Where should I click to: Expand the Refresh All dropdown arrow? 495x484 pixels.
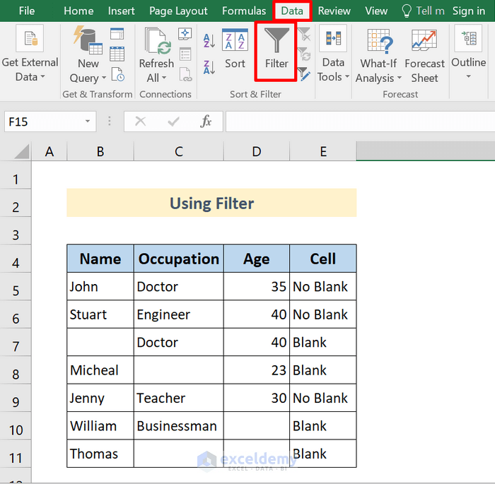[164, 77]
